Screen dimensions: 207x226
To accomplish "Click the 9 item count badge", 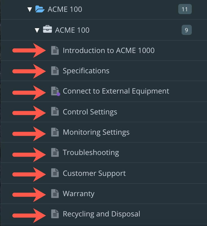I will tap(186, 30).
